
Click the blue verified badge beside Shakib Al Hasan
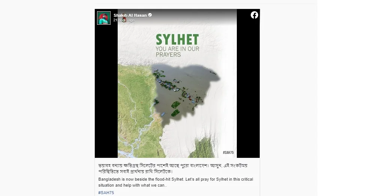[x=150, y=15]
